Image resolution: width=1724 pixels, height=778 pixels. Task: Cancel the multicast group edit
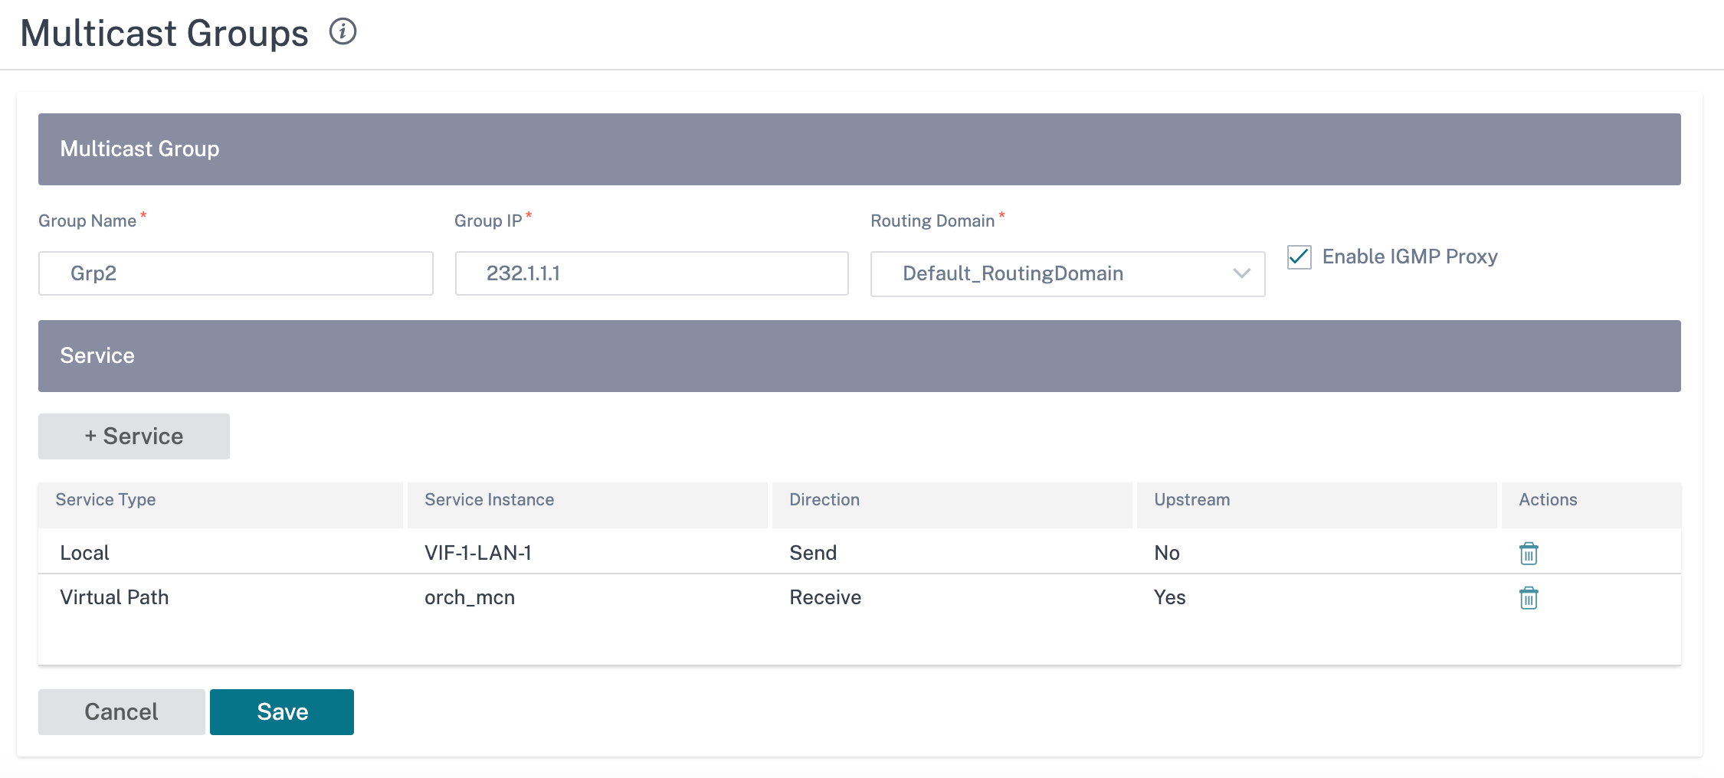(121, 712)
